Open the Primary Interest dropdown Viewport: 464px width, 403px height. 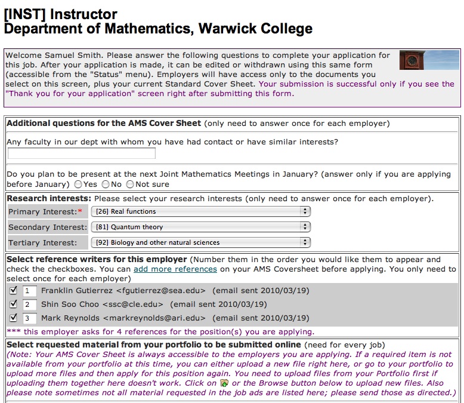point(200,211)
